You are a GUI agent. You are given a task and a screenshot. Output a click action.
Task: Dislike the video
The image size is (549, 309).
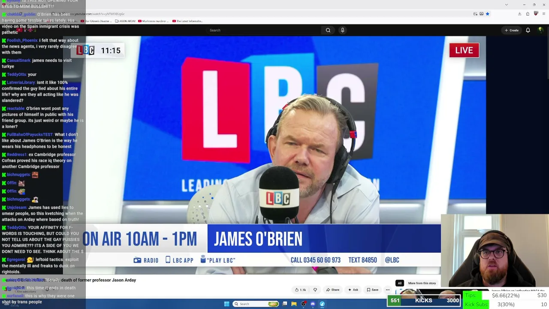315,290
